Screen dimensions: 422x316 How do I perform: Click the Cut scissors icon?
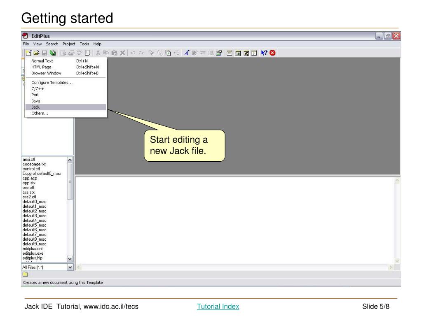click(x=98, y=53)
